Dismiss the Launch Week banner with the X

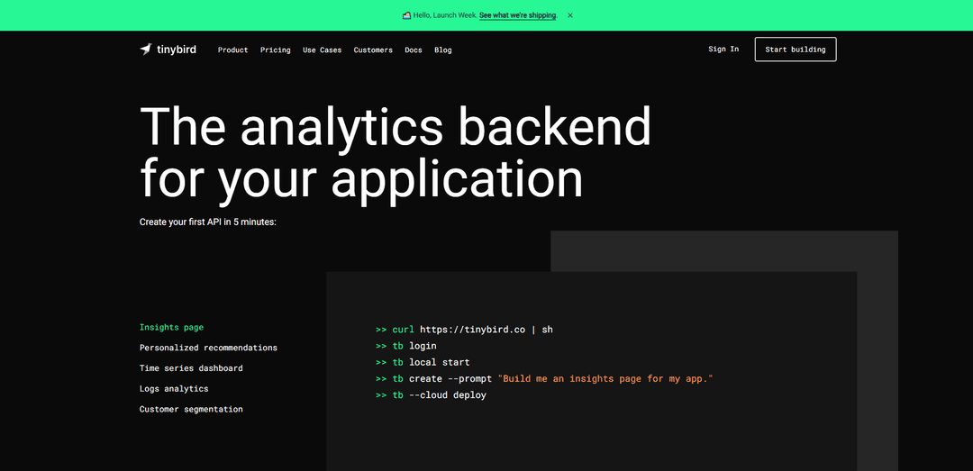(x=570, y=15)
